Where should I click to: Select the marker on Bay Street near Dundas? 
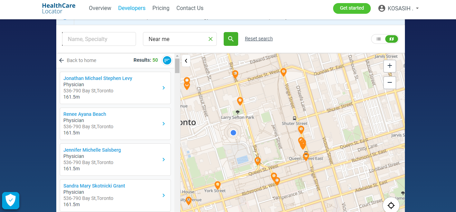pos(235,74)
